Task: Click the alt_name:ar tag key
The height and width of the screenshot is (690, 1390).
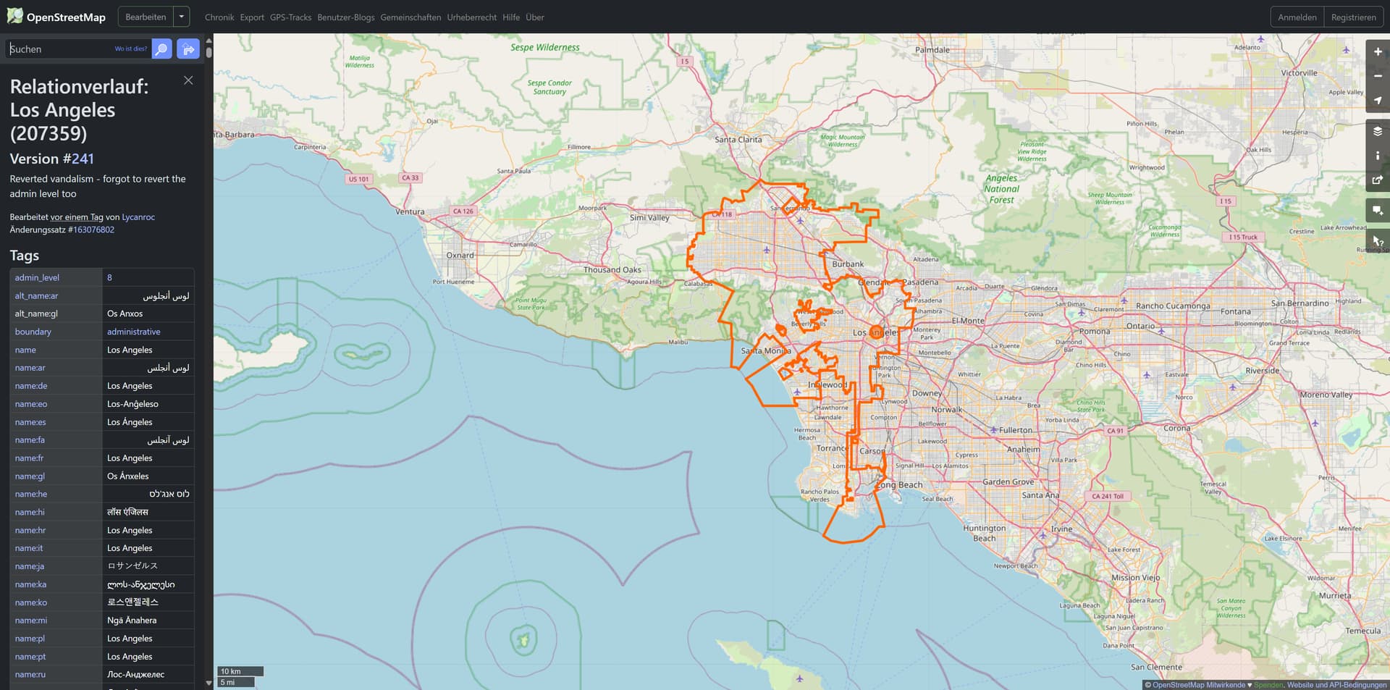Action: tap(36, 295)
